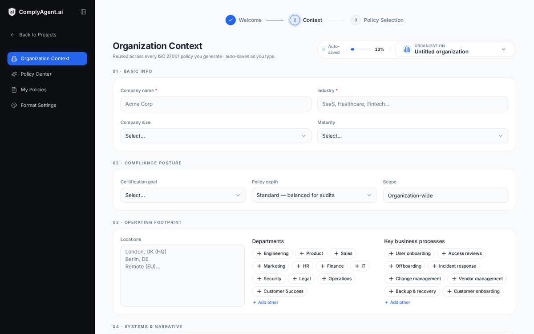The width and height of the screenshot is (534, 334).
Task: Click the plus icon on Product chip
Action: pos(302,253)
